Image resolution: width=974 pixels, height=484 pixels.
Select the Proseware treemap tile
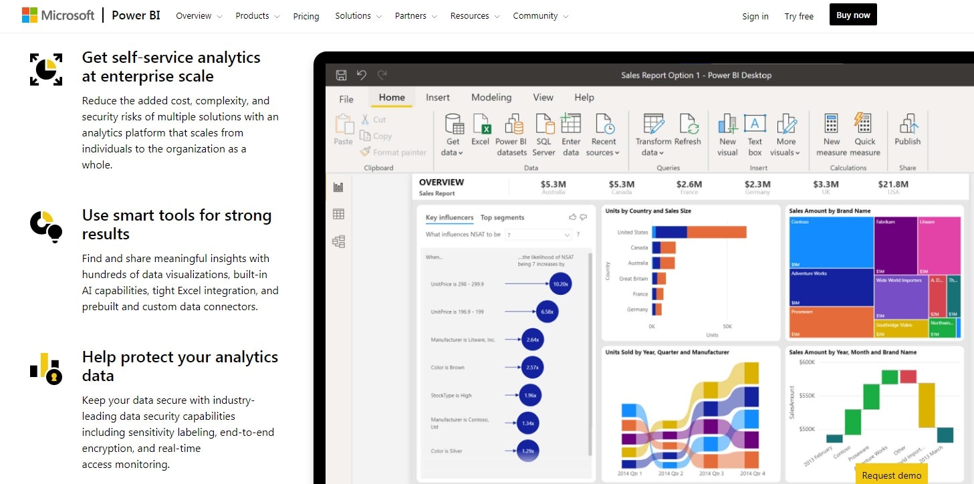point(831,322)
